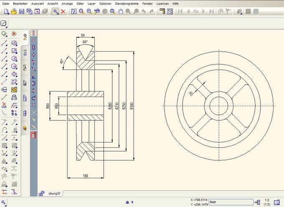Open the slot shape tool flyout
This screenshot has width=284, height=207.
[x=14, y=74]
